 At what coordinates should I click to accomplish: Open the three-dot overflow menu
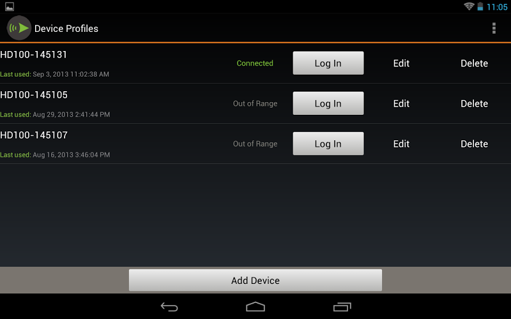pyautogui.click(x=494, y=28)
